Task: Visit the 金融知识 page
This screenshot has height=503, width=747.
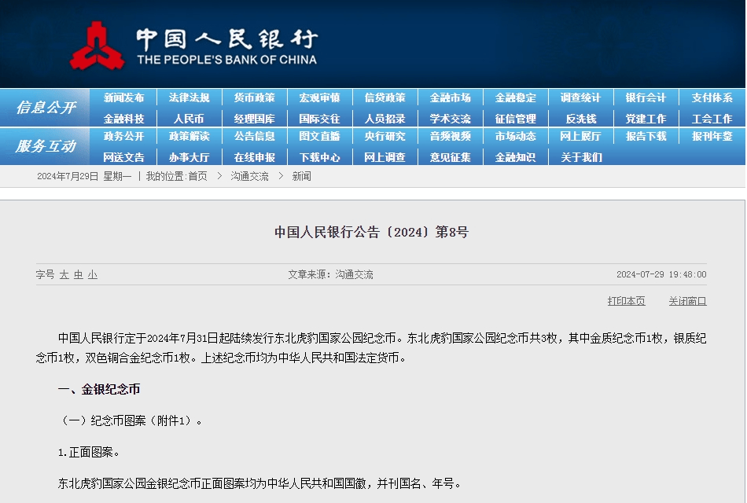Action: click(x=516, y=157)
